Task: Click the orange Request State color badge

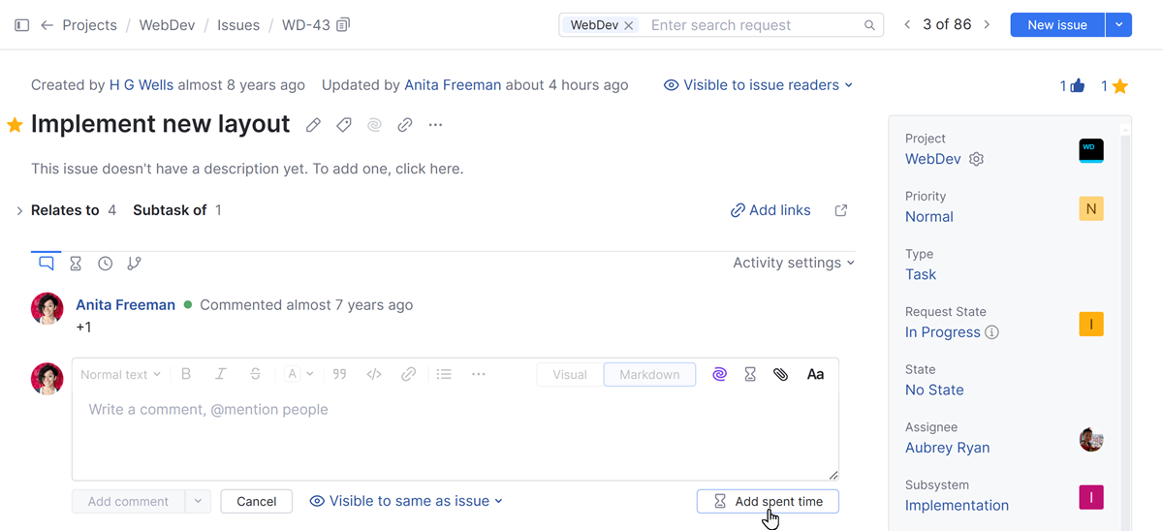Action: (x=1091, y=325)
